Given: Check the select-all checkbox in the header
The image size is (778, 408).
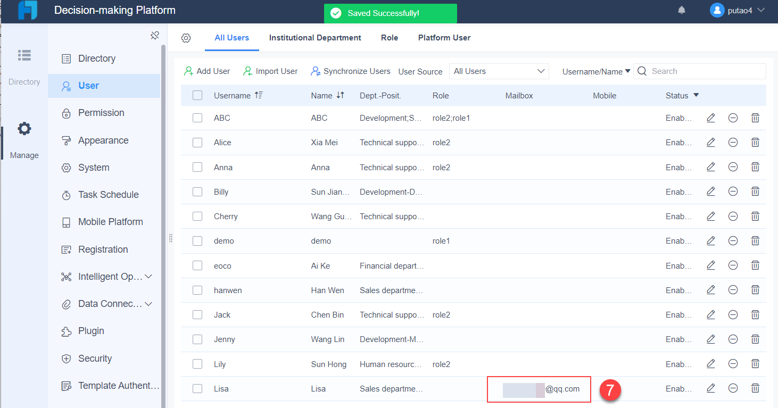Looking at the screenshot, I should click(197, 95).
